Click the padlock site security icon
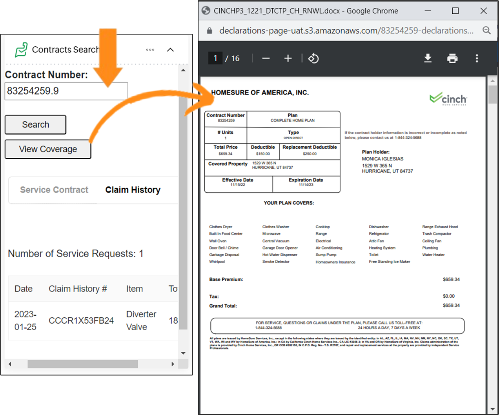Viewport: 499px width, 415px height. pyautogui.click(x=209, y=31)
